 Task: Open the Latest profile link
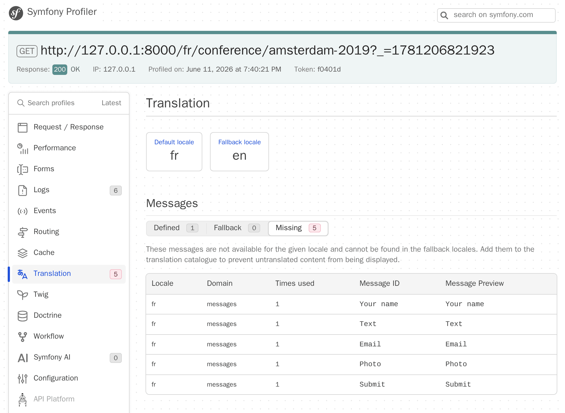pyautogui.click(x=111, y=103)
